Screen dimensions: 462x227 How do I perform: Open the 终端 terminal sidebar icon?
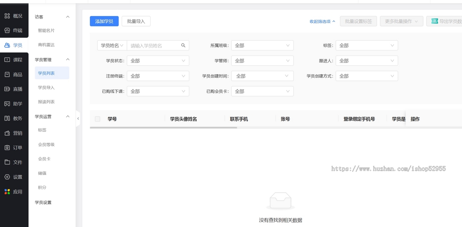[x=7, y=30]
